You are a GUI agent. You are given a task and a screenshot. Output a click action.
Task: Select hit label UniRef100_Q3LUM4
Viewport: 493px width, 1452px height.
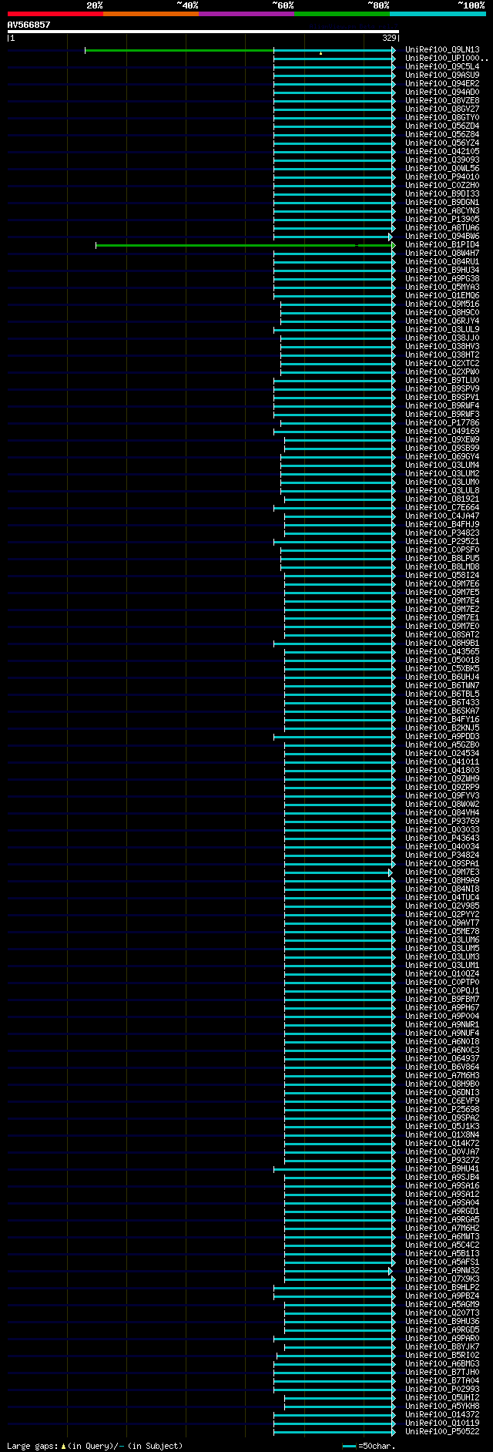coord(442,466)
